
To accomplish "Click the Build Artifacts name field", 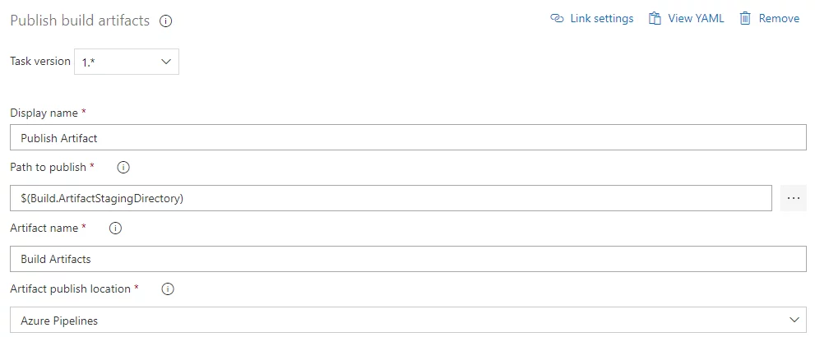I will pyautogui.click(x=408, y=259).
